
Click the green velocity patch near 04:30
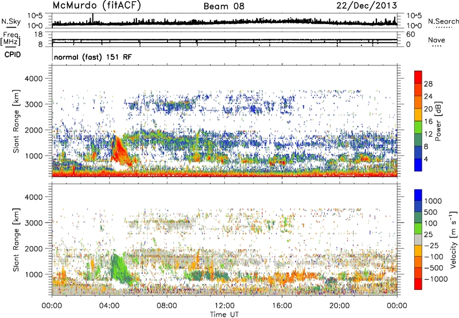pos(119,268)
